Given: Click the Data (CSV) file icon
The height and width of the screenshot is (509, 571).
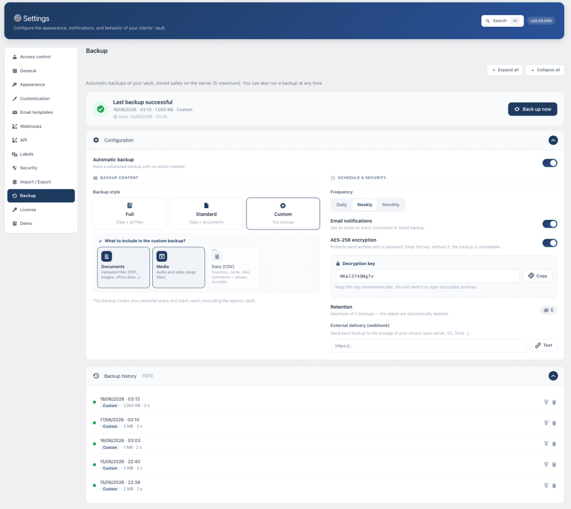Looking at the screenshot, I should click(x=217, y=256).
